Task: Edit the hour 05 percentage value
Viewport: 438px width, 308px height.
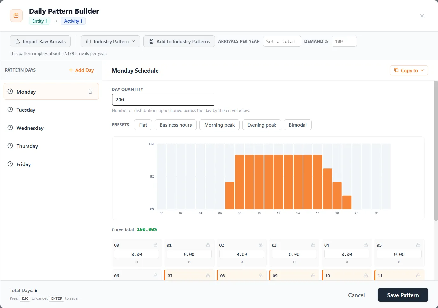Action: pos(399,254)
